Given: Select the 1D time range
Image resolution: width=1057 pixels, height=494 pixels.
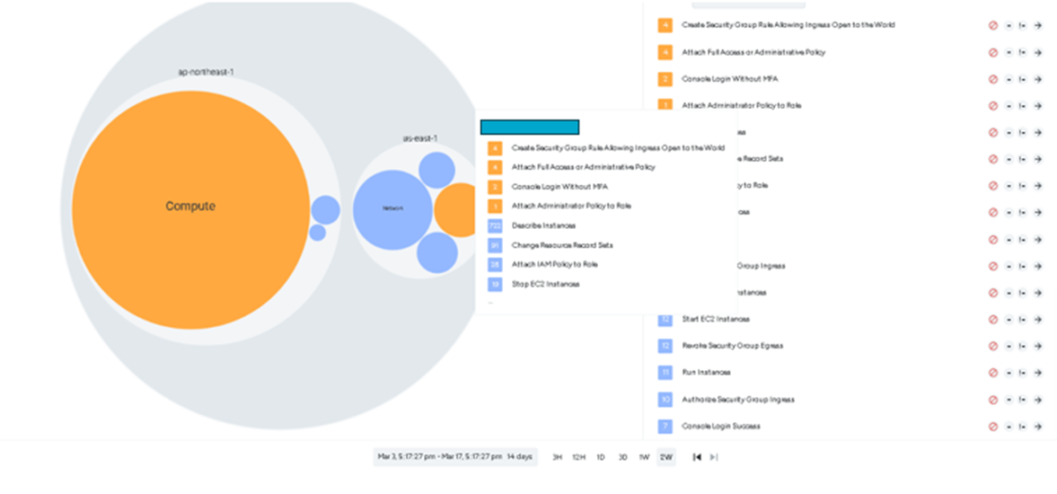Looking at the screenshot, I should click(x=601, y=457).
